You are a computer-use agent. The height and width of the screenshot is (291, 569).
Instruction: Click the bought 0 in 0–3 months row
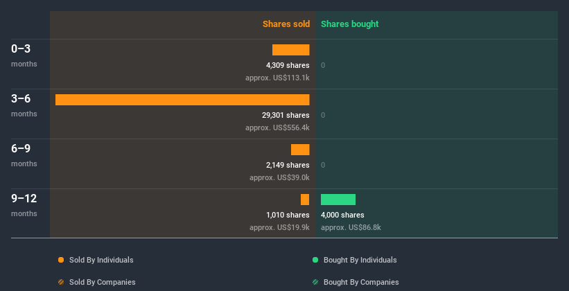tap(323, 65)
